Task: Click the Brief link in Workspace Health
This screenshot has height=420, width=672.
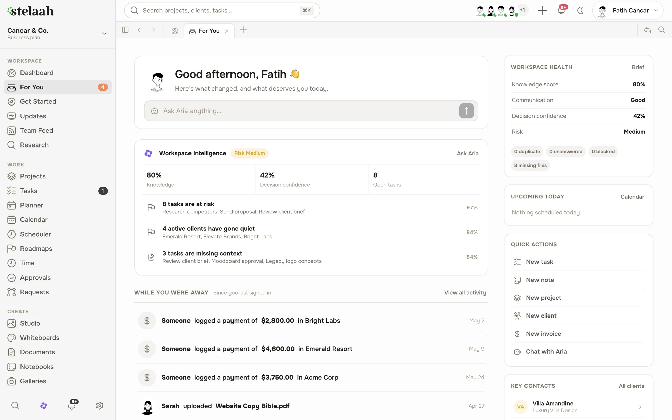Action: point(638,67)
